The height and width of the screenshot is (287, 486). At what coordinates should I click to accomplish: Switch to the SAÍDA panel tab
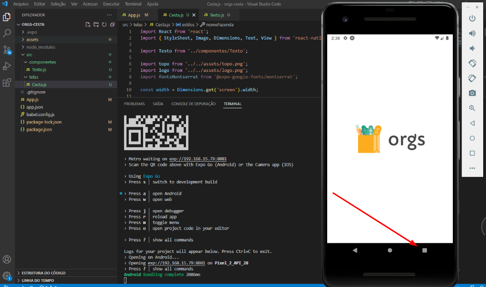(x=158, y=104)
